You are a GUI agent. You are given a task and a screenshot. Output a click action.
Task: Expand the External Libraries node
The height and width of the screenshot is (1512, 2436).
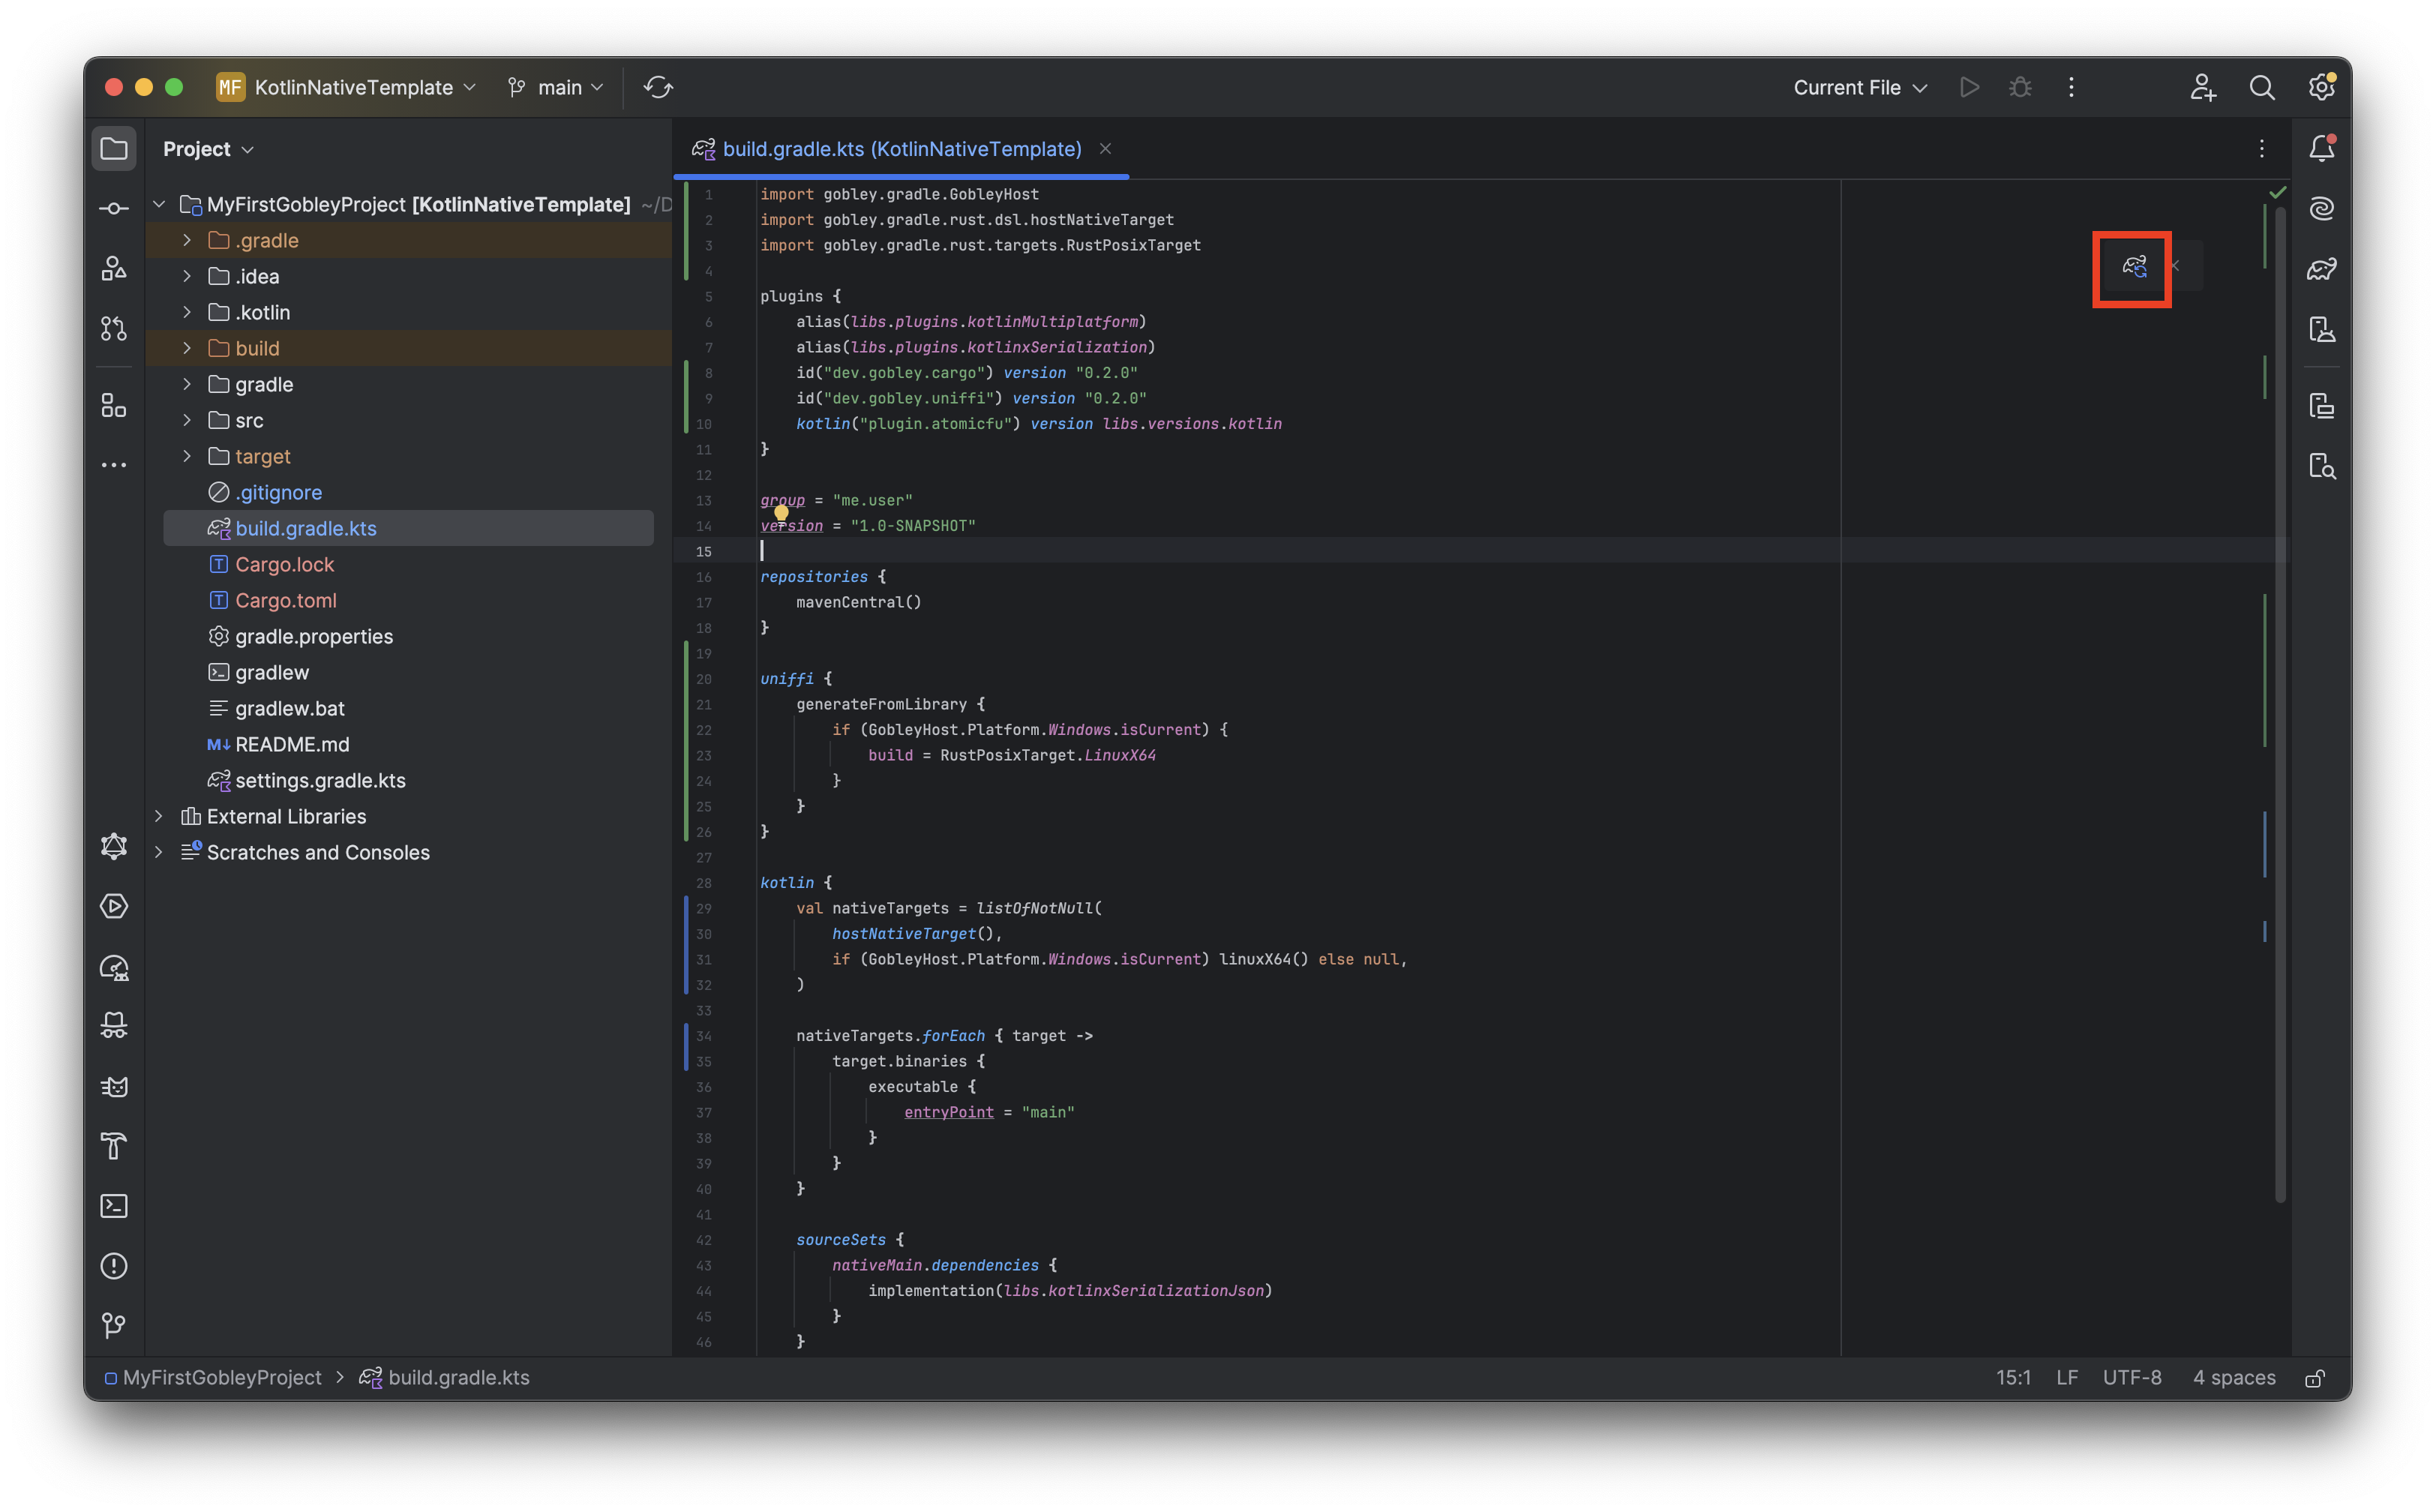[x=159, y=817]
